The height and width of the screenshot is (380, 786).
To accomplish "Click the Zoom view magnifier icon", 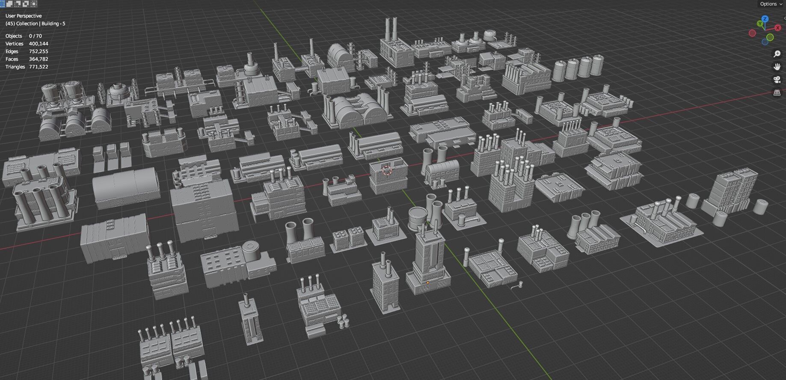I will click(x=777, y=54).
